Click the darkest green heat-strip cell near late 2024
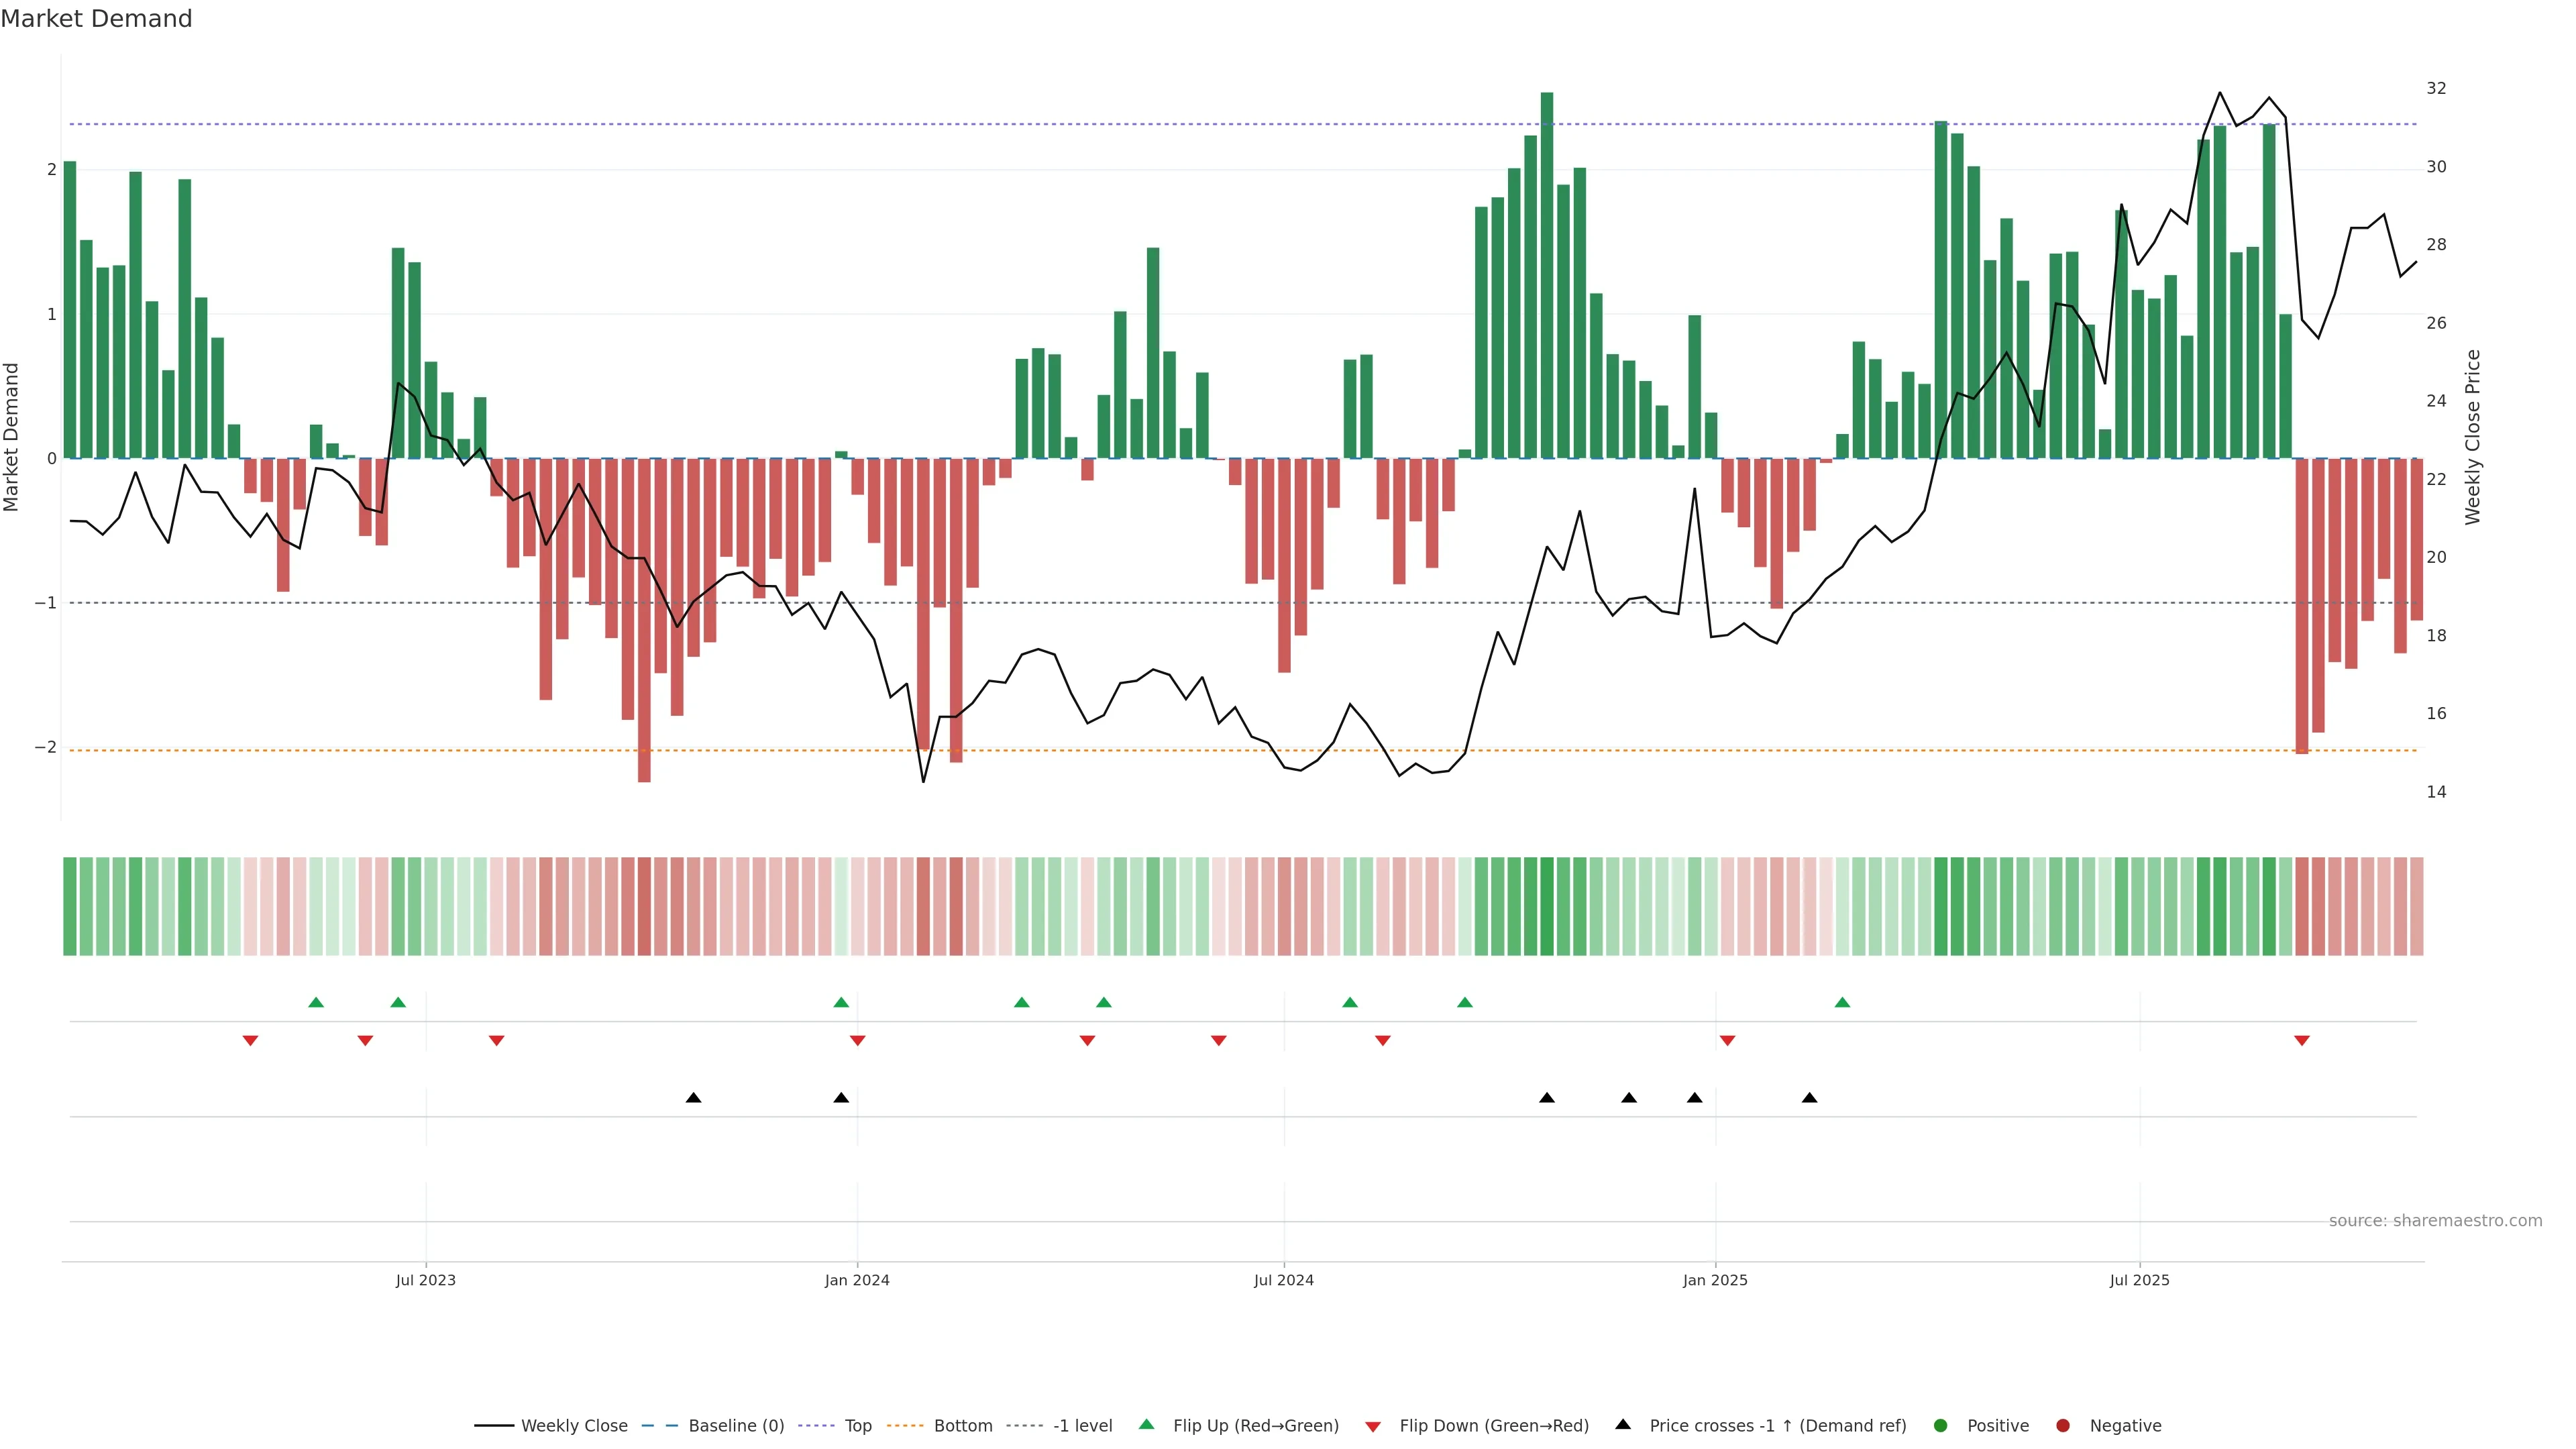The image size is (2576, 1449). pyautogui.click(x=1547, y=906)
